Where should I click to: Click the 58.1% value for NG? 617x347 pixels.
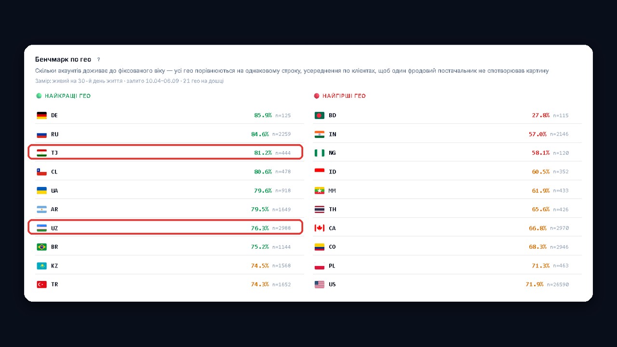(x=541, y=153)
